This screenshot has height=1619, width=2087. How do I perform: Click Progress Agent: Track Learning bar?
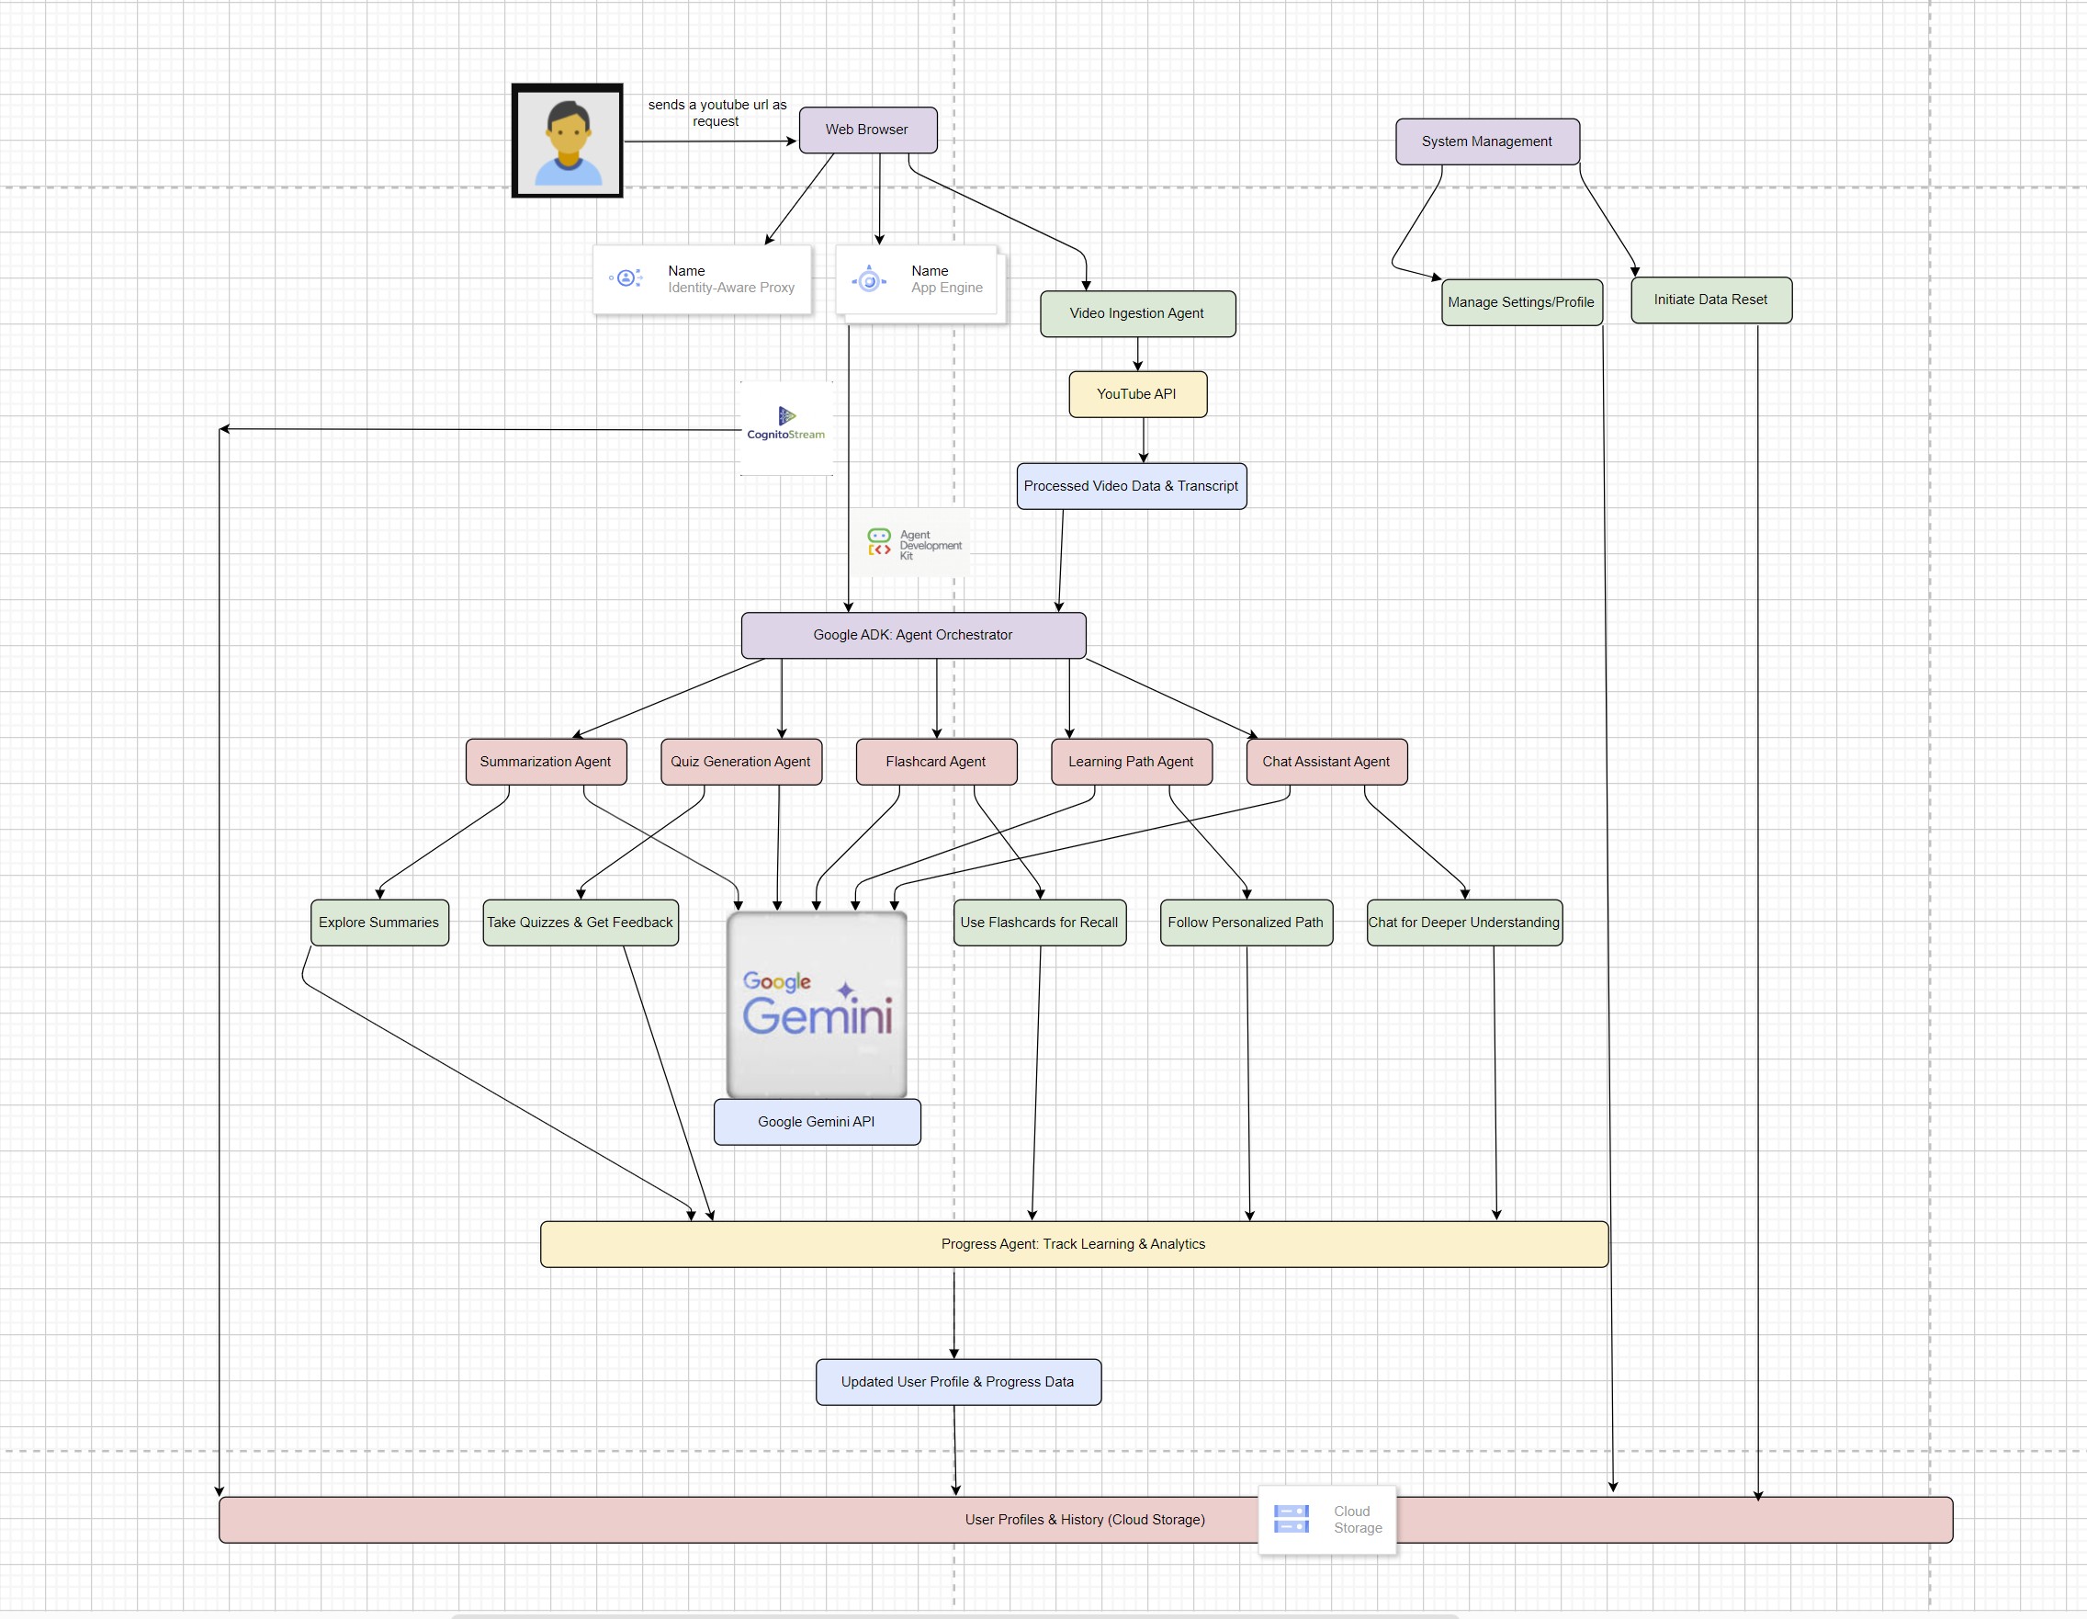click(x=1073, y=1243)
